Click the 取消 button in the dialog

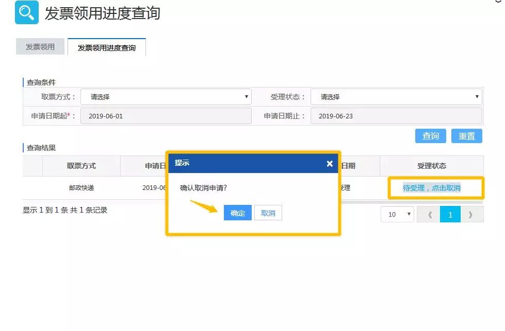tap(268, 213)
